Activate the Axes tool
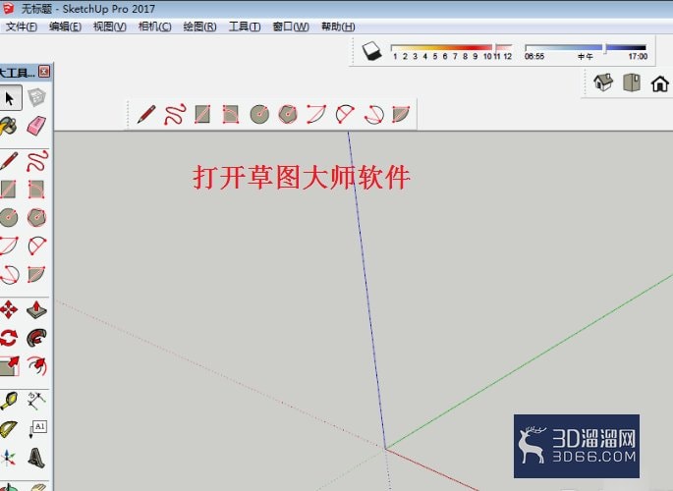This screenshot has width=673, height=491. (8, 458)
